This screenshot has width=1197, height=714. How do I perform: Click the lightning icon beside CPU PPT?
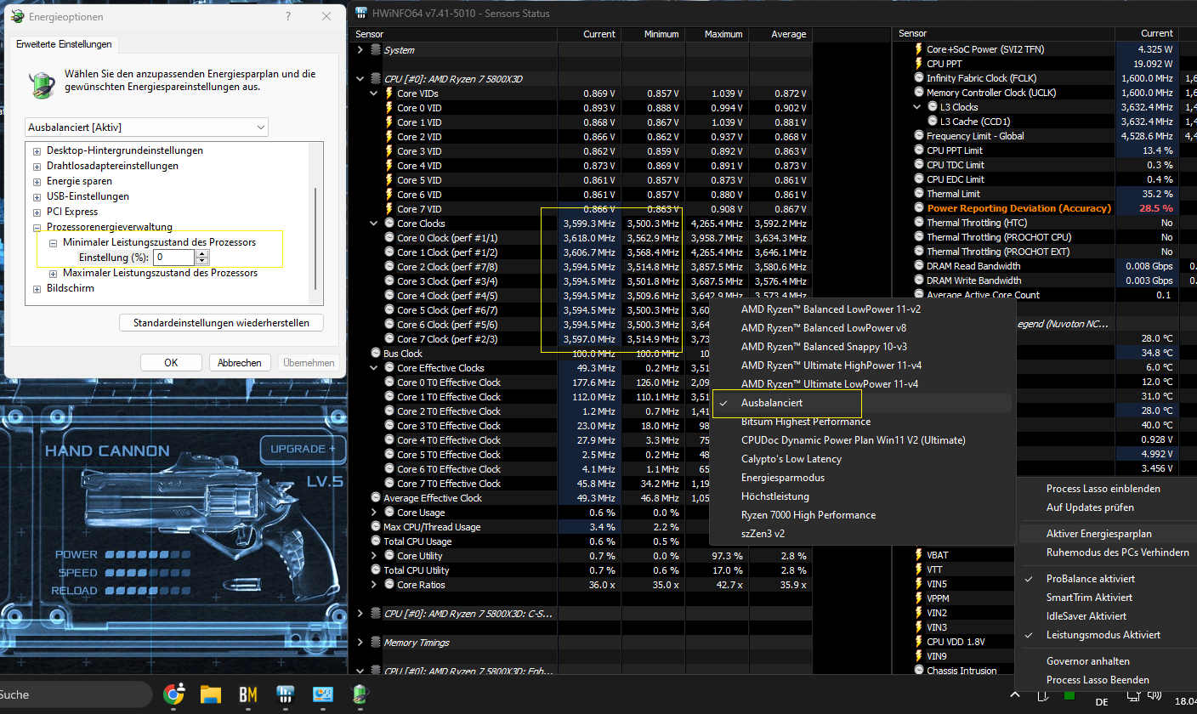pyautogui.click(x=919, y=64)
